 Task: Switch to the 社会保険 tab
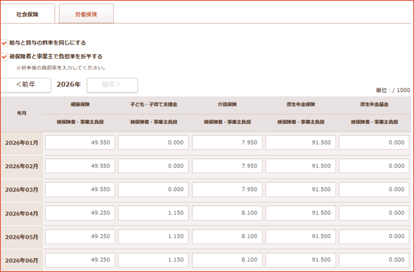[x=28, y=14]
